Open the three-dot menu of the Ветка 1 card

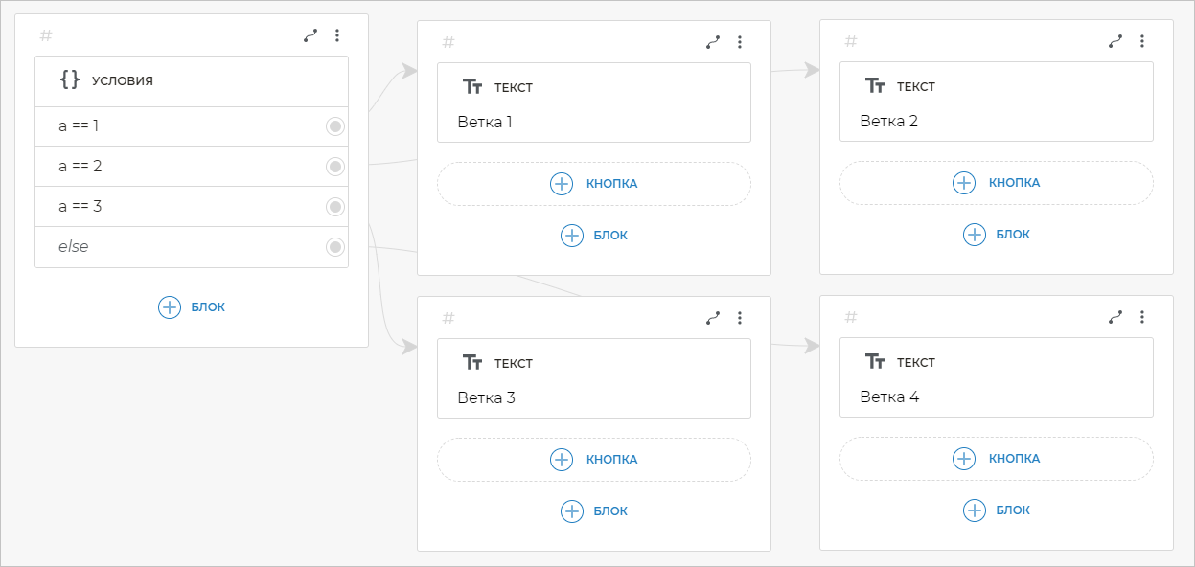[740, 42]
